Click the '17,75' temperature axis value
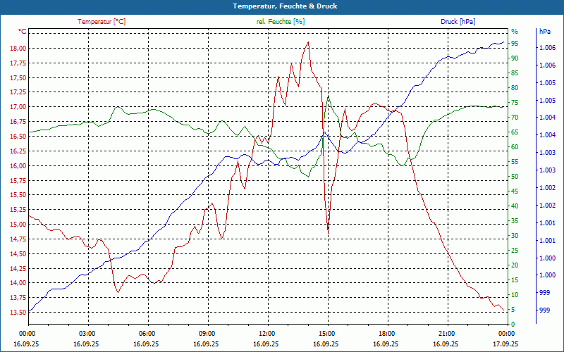The height and width of the screenshot is (352, 564). [x=19, y=63]
